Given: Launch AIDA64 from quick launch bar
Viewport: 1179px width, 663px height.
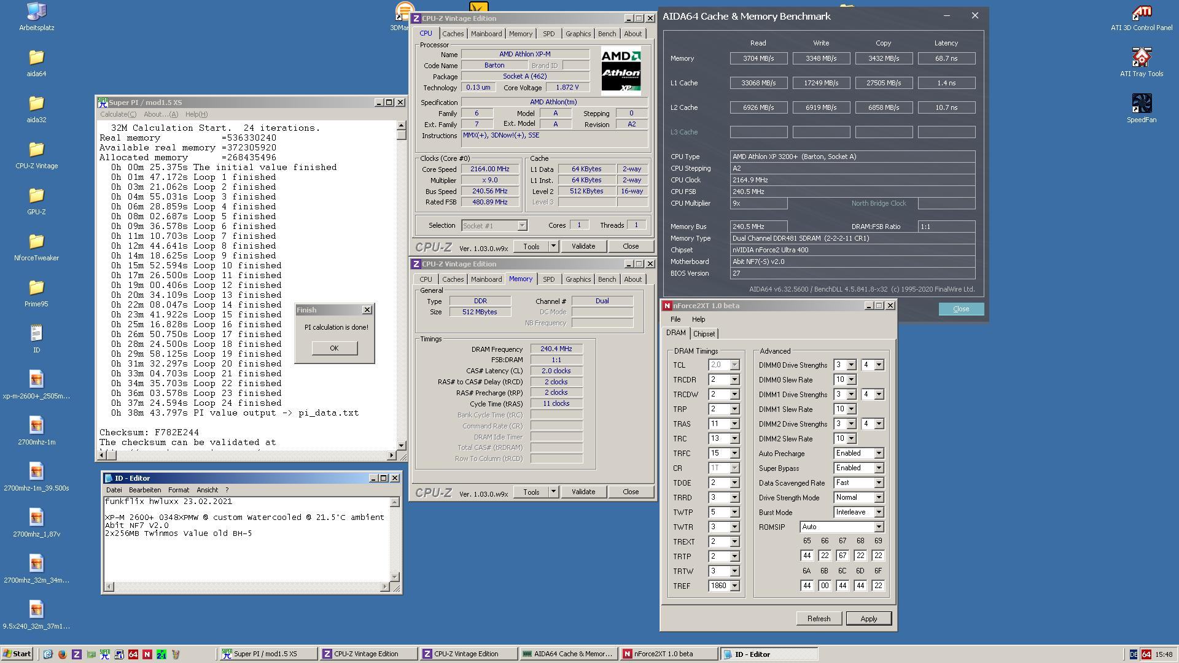Looking at the screenshot, I should point(133,654).
